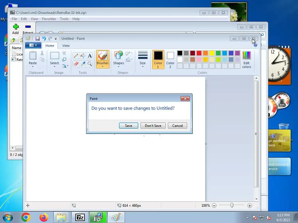Image resolution: width=298 pixels, height=223 pixels.
Task: Click the zoom slider handle
Action: [232, 205]
